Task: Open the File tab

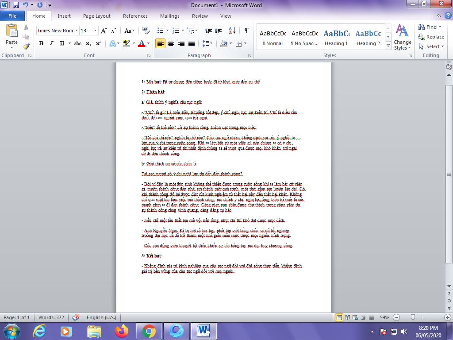Action: pyautogui.click(x=12, y=16)
